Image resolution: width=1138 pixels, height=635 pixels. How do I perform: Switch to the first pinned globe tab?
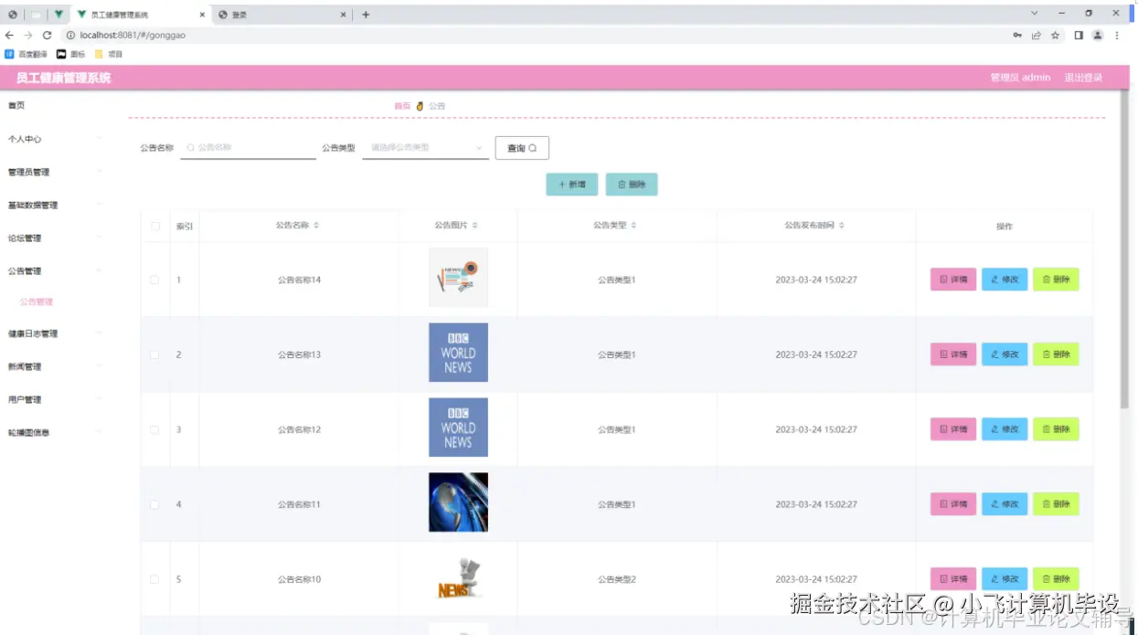[13, 15]
